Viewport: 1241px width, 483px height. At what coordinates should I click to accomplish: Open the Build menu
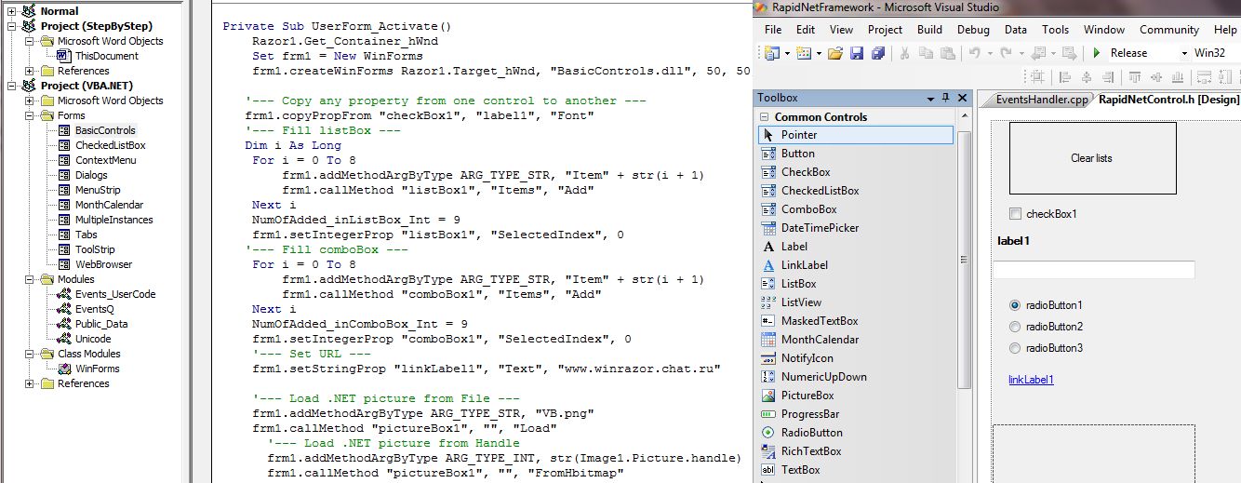pyautogui.click(x=929, y=30)
